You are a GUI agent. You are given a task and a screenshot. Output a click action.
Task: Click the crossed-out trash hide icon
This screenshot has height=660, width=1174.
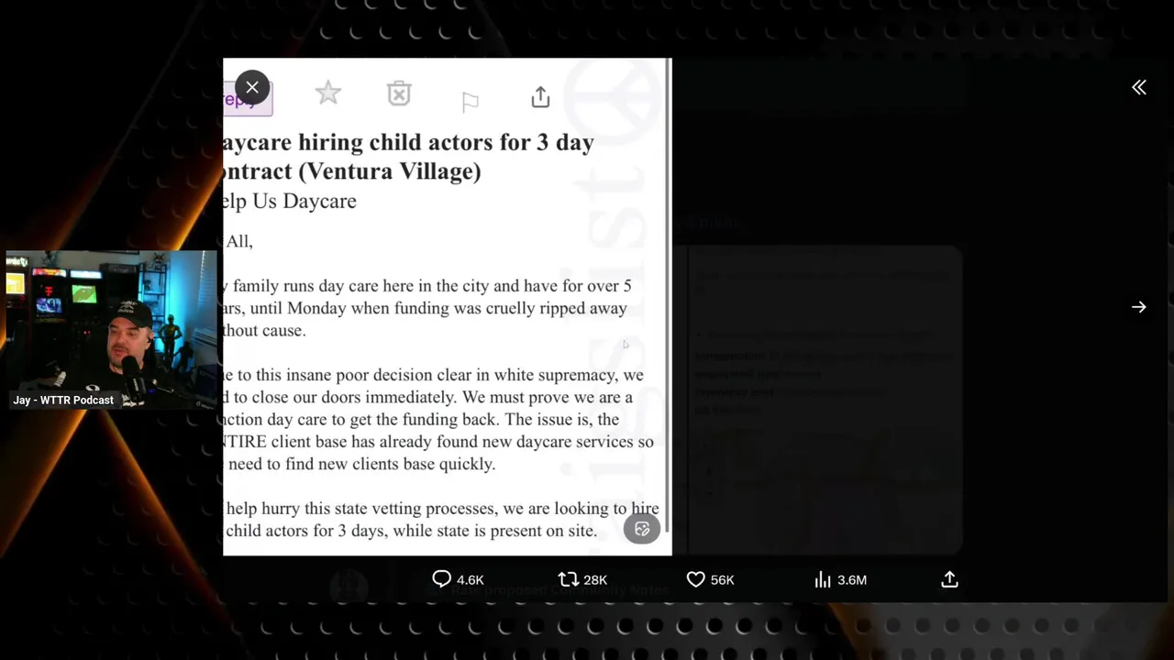tap(399, 93)
